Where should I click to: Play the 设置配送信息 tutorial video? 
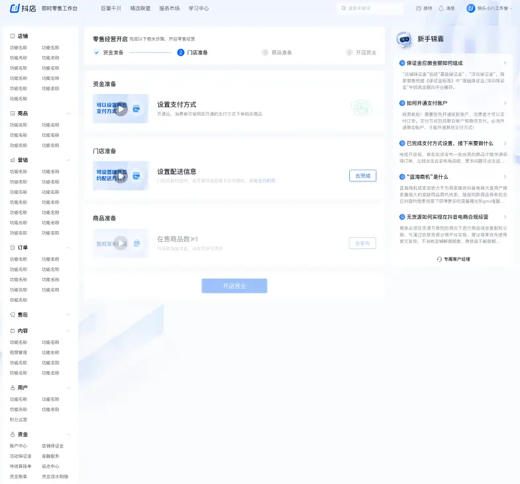point(121,175)
